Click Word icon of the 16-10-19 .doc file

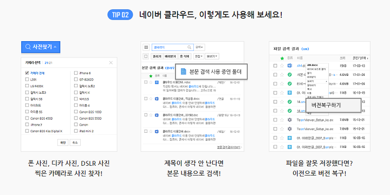pyautogui.click(x=157, y=115)
